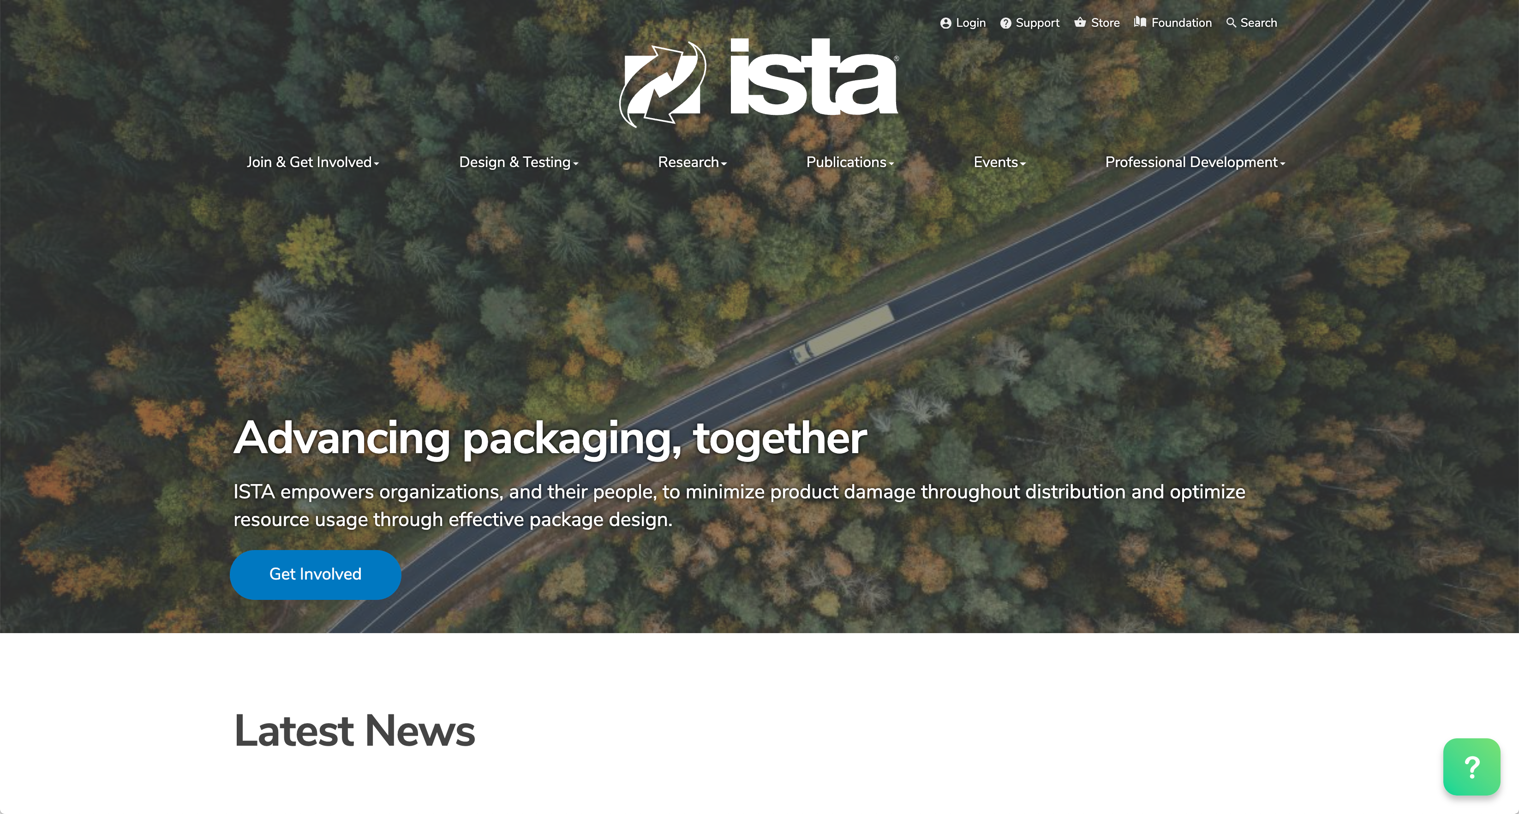
Task: Click the Login user icon
Action: [945, 23]
